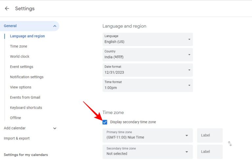Open Import & export settings
Viewport: 252px width, 160px height.
17,138
